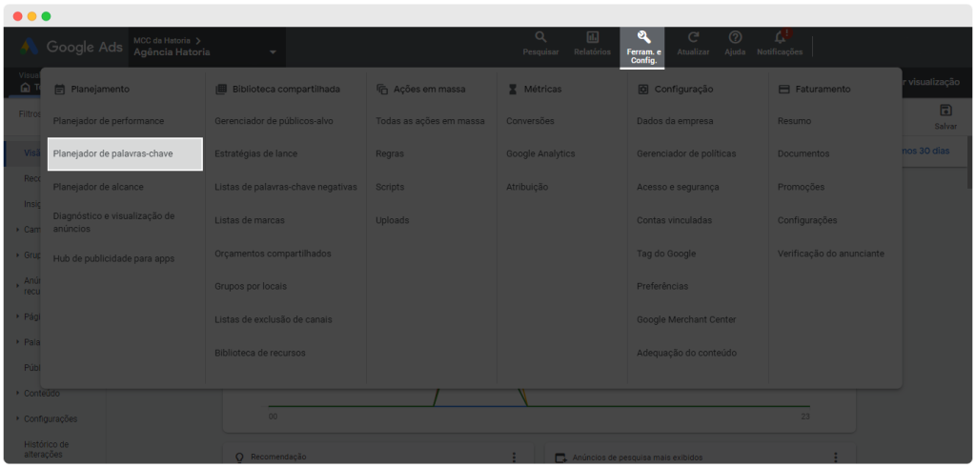The image size is (976, 468).
Task: Open Tag do Google
Action: point(666,254)
